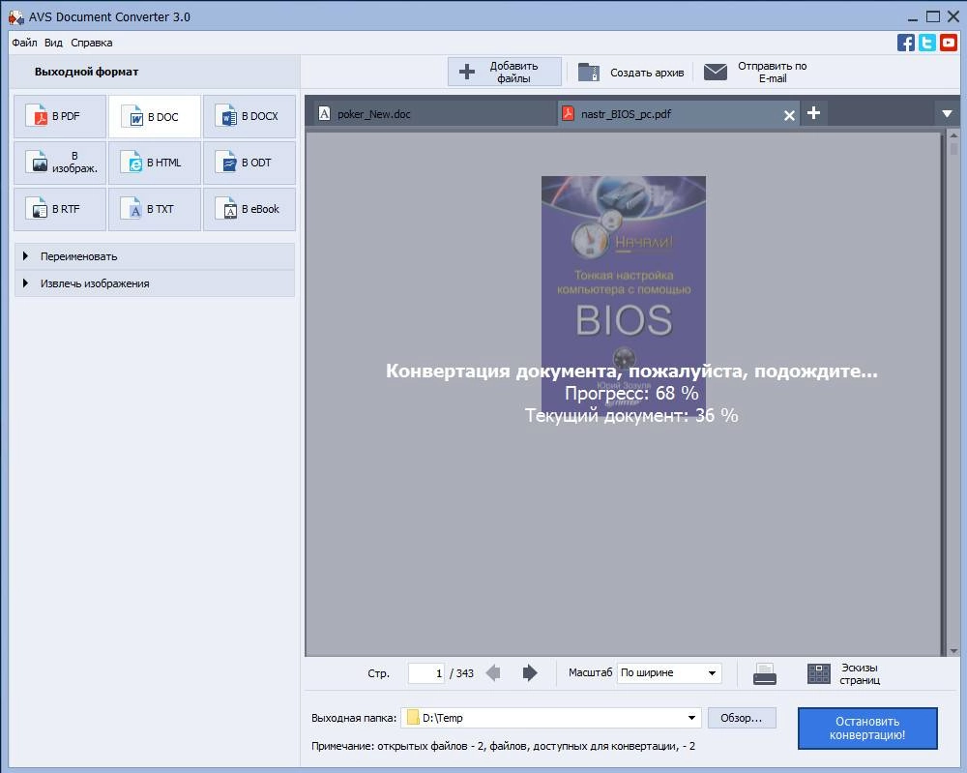This screenshot has height=773, width=967.
Task: Go to the next page arrow
Action: [530, 672]
